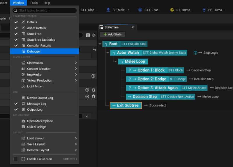Toggle Output Log window
Image resolution: width=233 pixels, height=167 pixels.
pos(45,109)
